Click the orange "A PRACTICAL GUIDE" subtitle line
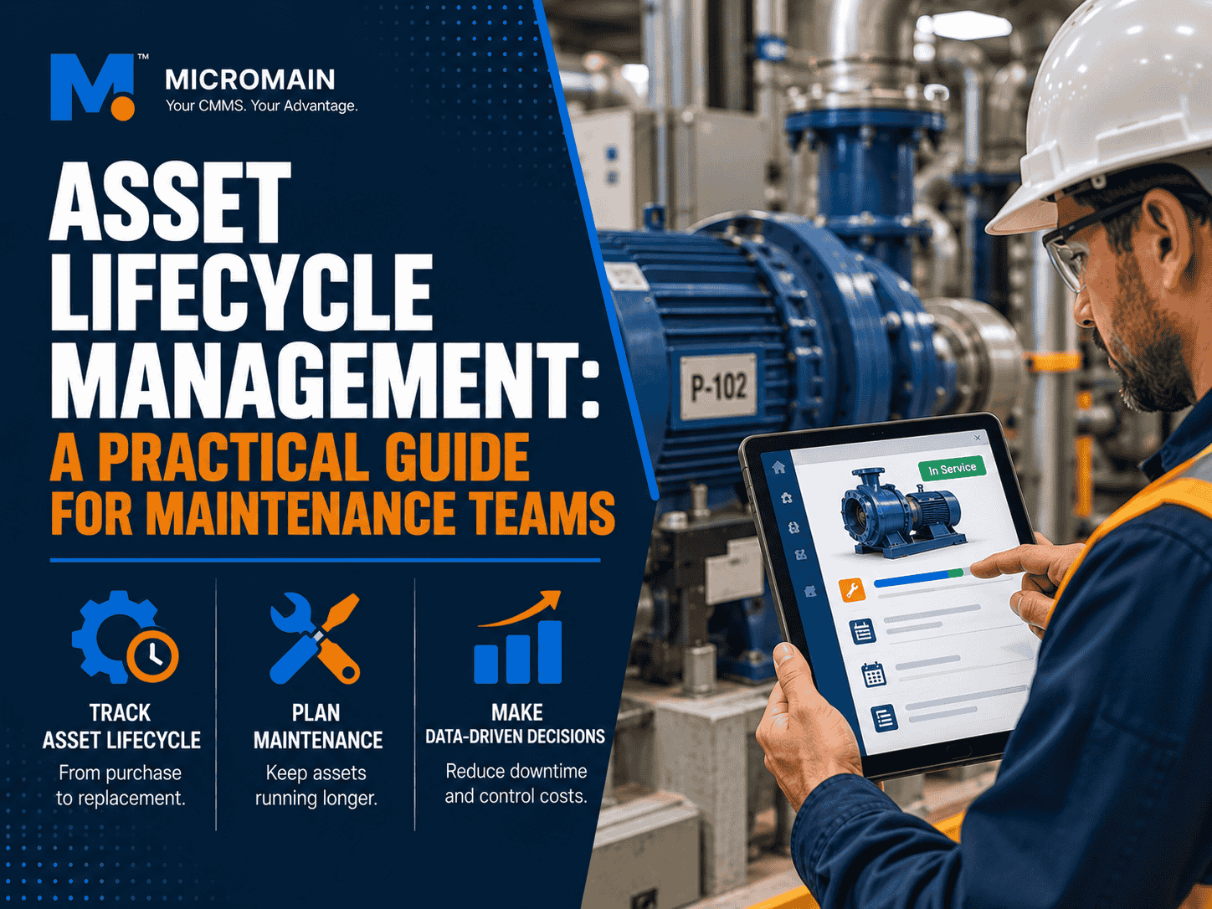1212x909 pixels. (x=290, y=458)
